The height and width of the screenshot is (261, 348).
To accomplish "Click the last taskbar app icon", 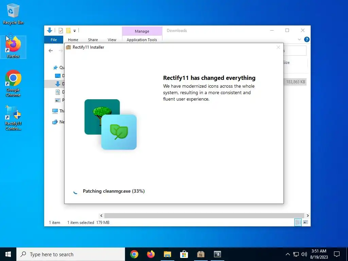I will (x=217, y=254).
